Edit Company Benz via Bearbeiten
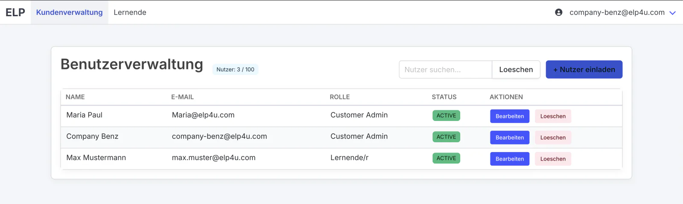683x204 pixels. point(510,138)
